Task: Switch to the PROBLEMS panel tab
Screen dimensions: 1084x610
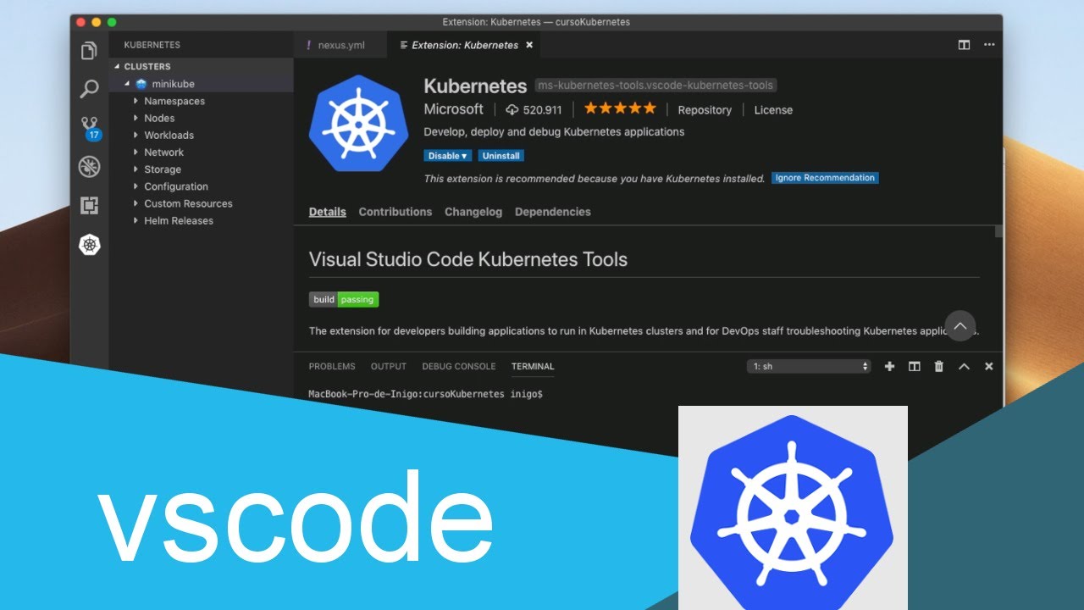Action: point(332,366)
